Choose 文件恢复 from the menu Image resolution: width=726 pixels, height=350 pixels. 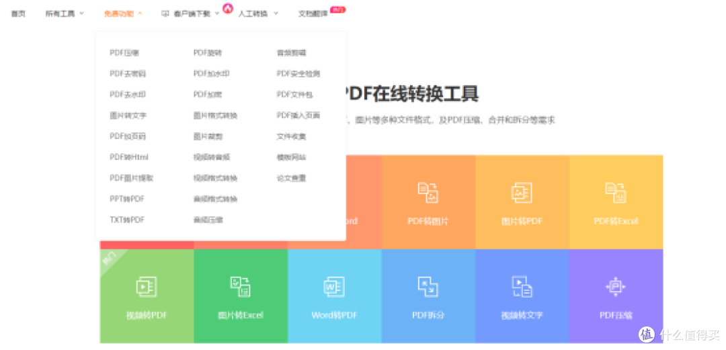click(291, 136)
